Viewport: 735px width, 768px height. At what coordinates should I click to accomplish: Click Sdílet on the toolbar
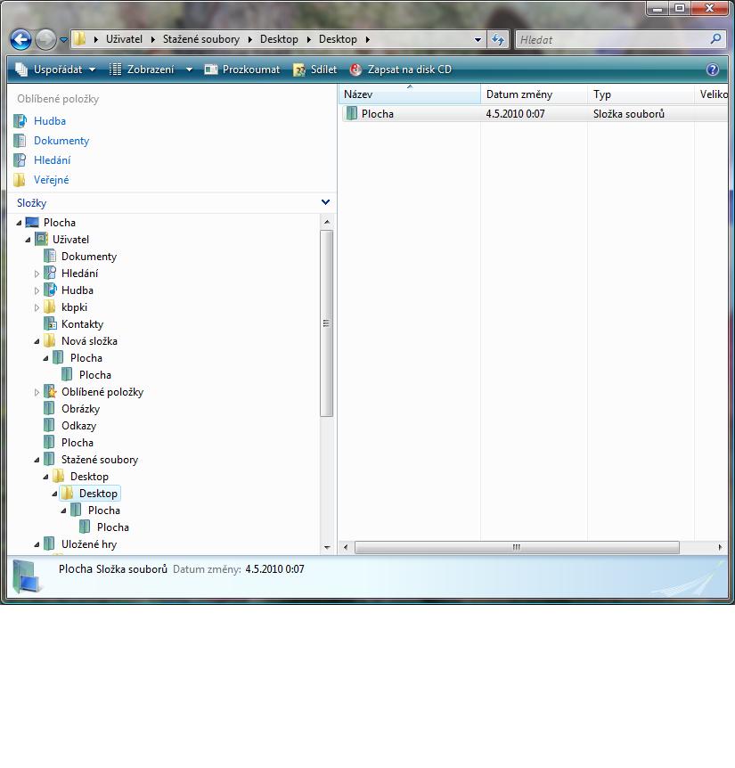314,69
